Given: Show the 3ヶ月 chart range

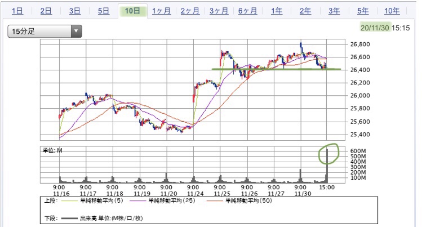Looking at the screenshot, I should (x=219, y=11).
